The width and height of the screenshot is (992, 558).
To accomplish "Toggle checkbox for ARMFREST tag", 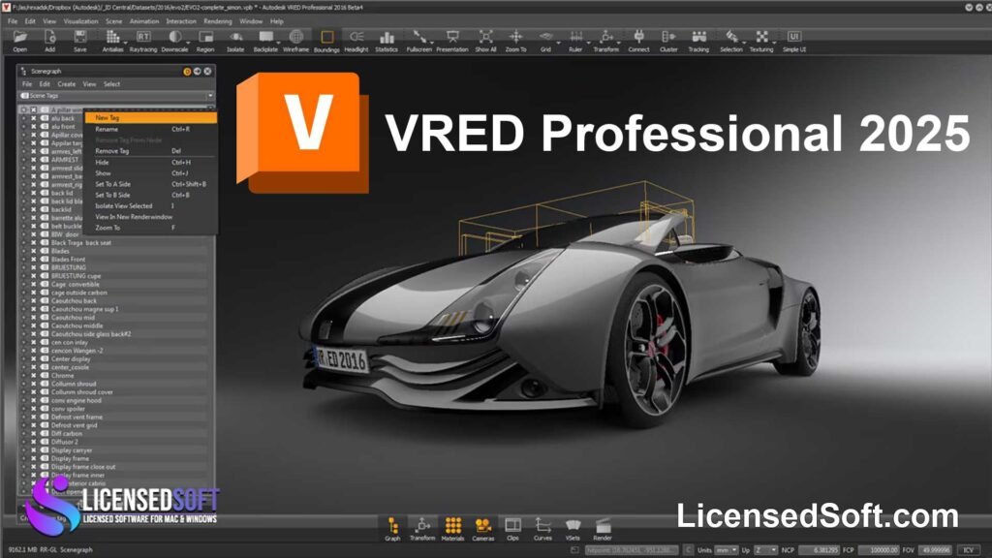I will click(34, 160).
